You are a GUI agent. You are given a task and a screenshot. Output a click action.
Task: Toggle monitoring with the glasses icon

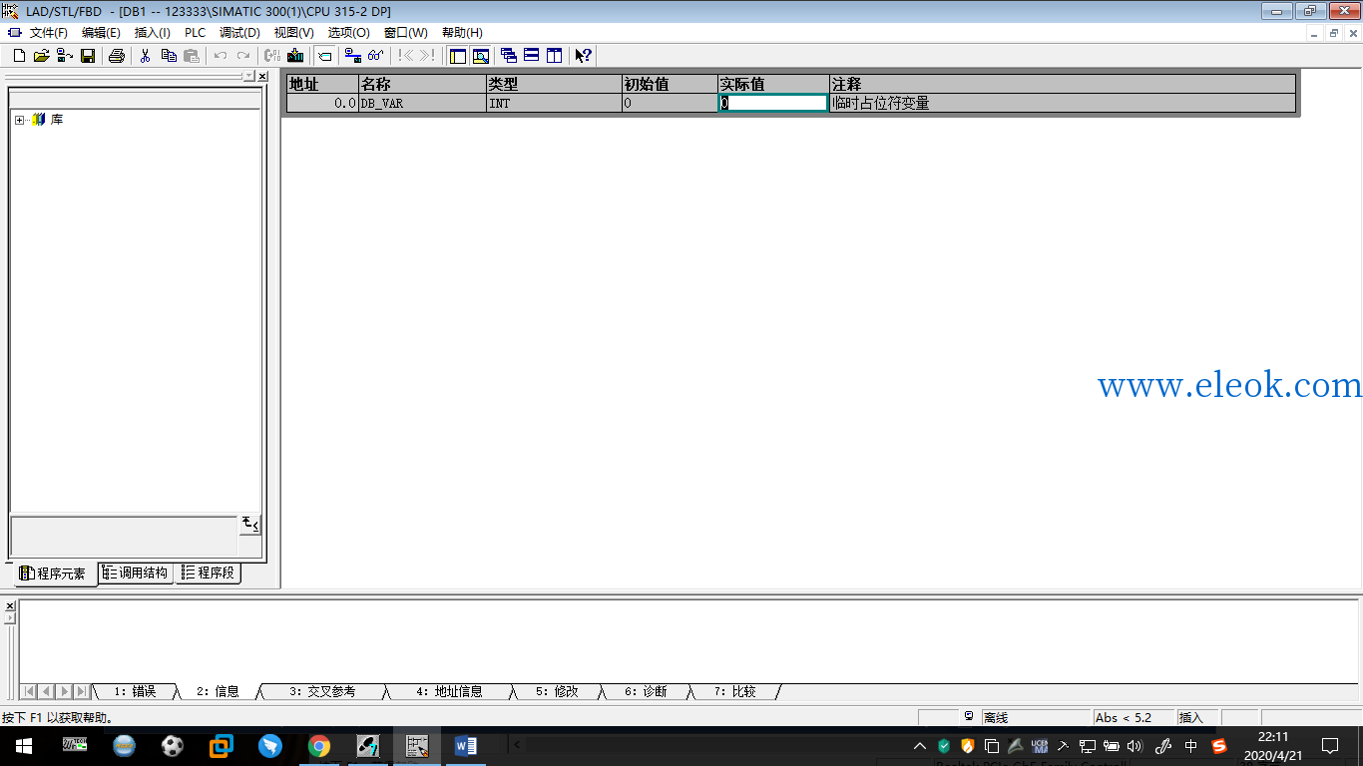click(x=375, y=56)
